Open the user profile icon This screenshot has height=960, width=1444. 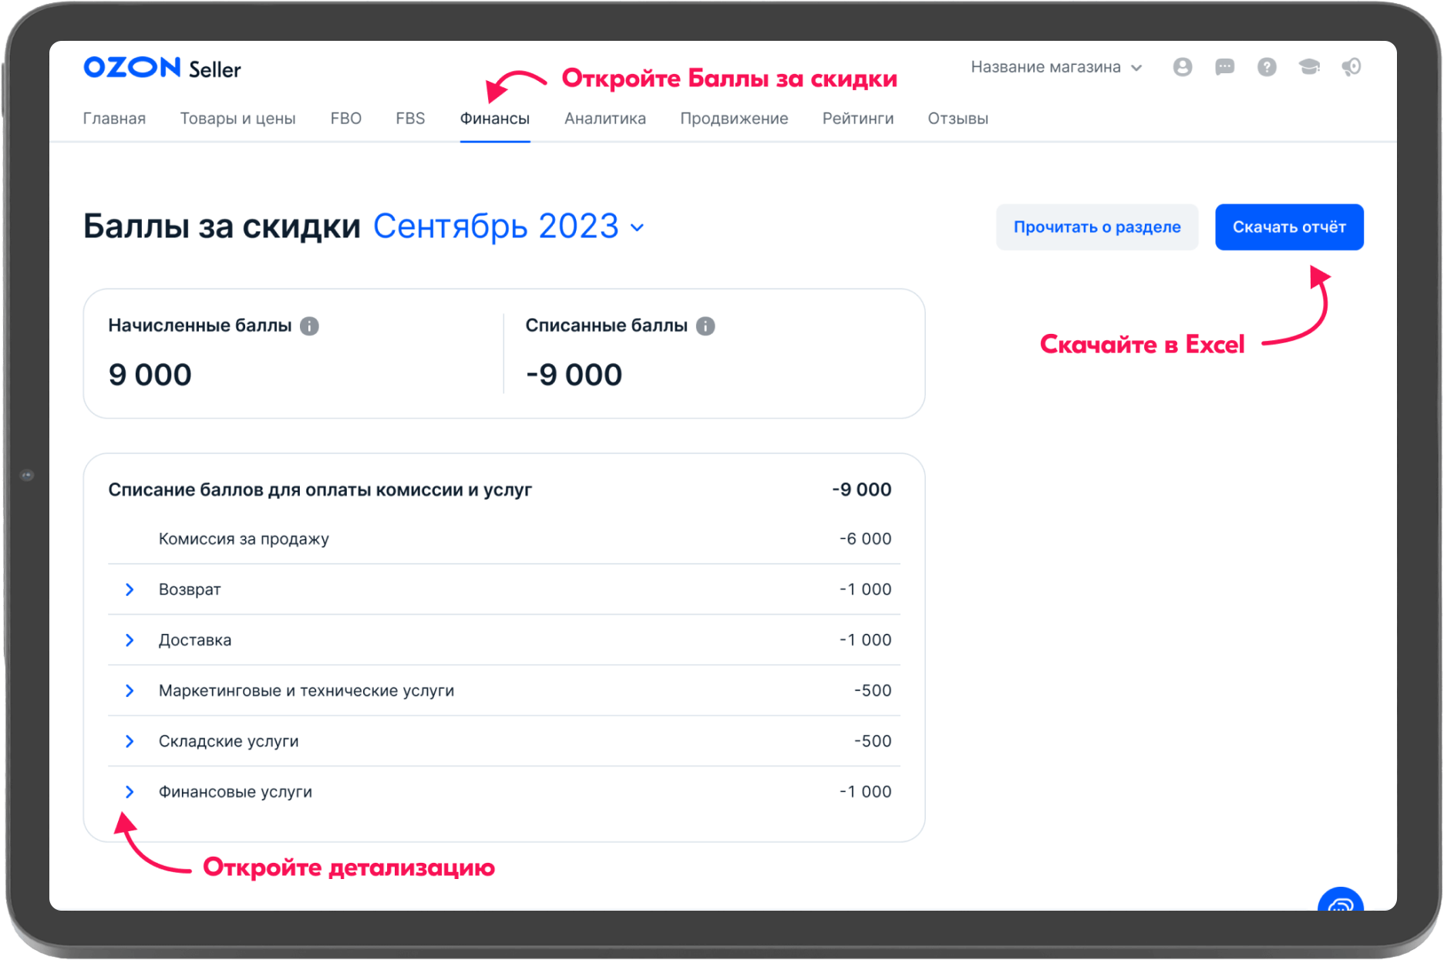click(x=1183, y=67)
